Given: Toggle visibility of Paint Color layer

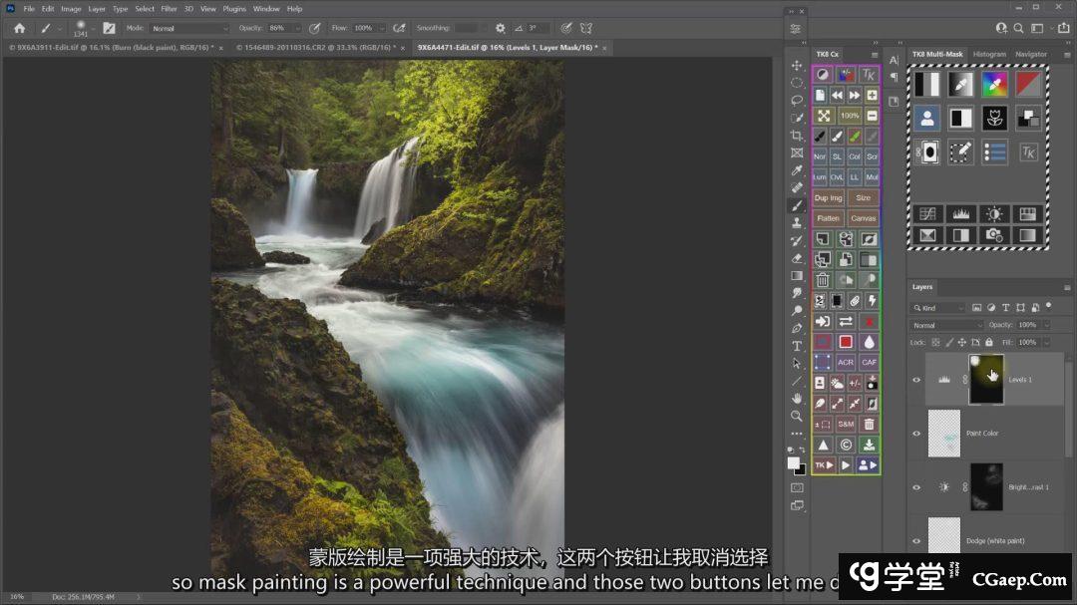Looking at the screenshot, I should coord(916,434).
